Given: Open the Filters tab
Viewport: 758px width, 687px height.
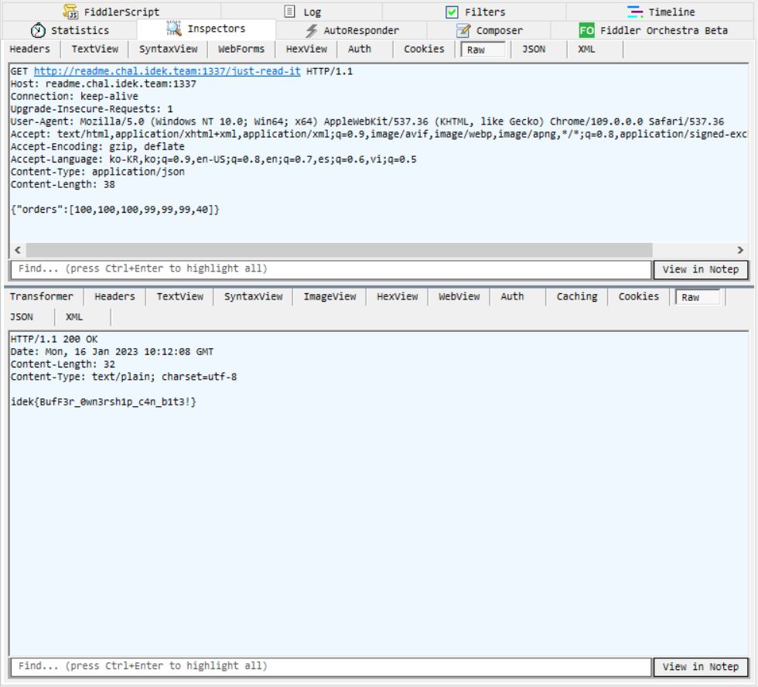Looking at the screenshot, I should tap(475, 12).
